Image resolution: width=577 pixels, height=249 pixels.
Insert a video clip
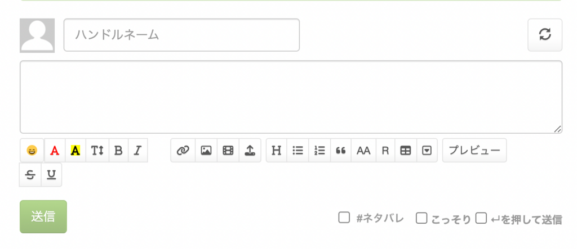coord(228,150)
